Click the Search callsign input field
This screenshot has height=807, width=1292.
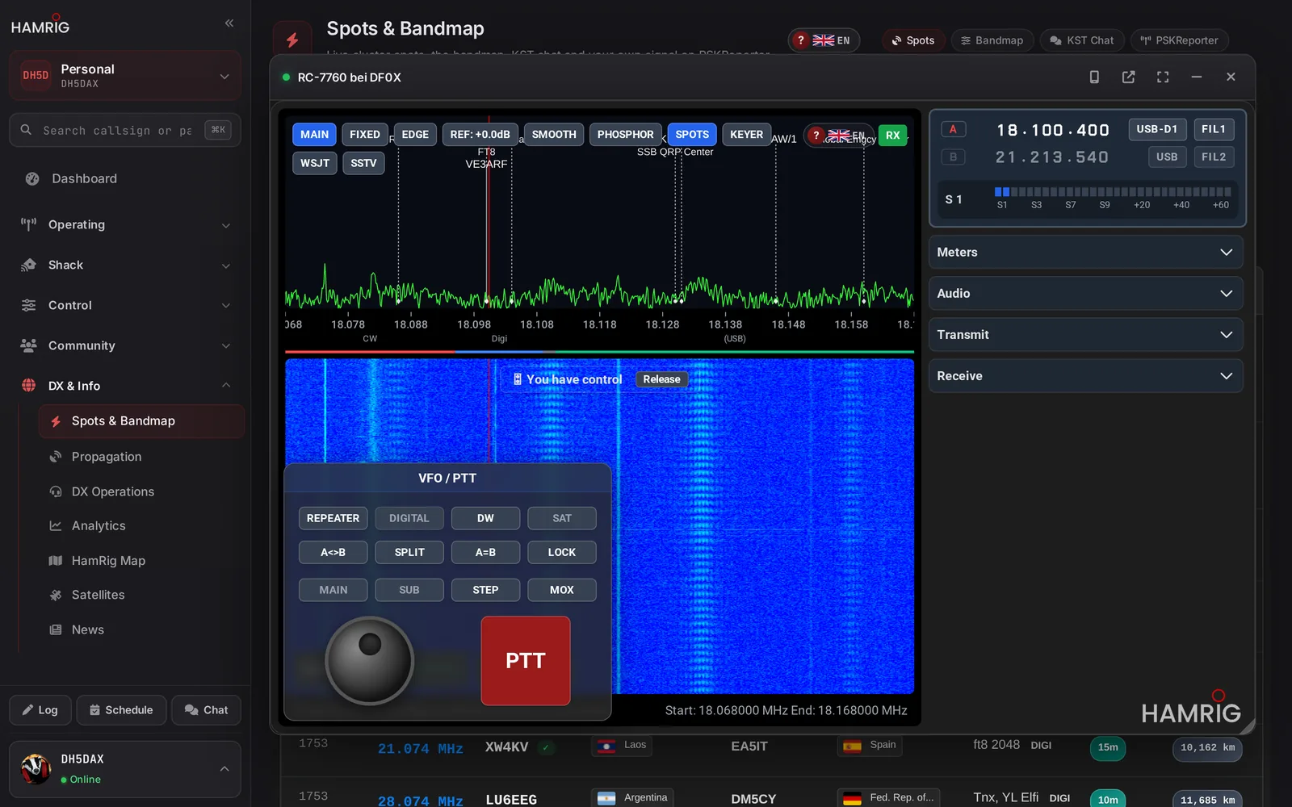tap(125, 130)
